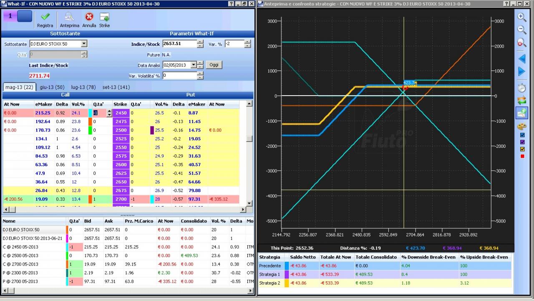The image size is (534, 301).
Task: Toggle the purple strategy checkbox
Action: click(x=522, y=142)
